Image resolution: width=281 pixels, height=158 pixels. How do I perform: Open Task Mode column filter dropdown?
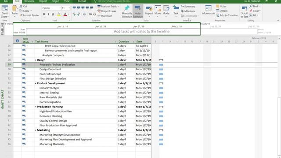tap(32, 42)
